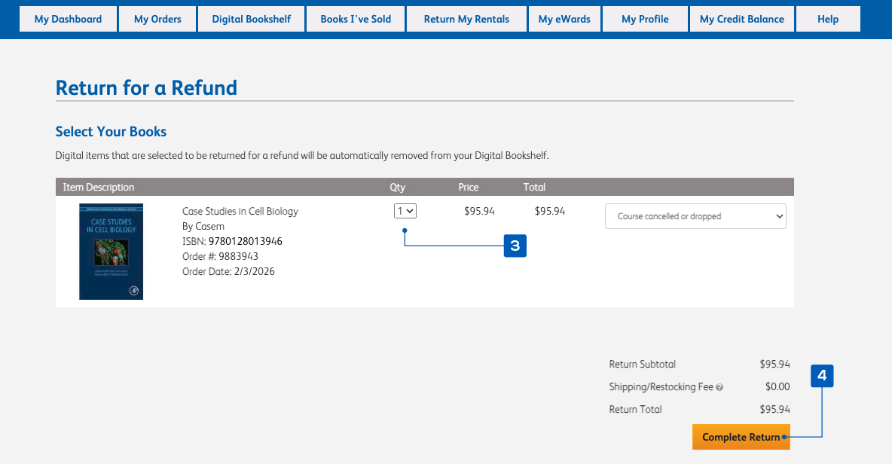Select the Books I've Sold tab
The height and width of the screenshot is (464, 892).
(356, 19)
